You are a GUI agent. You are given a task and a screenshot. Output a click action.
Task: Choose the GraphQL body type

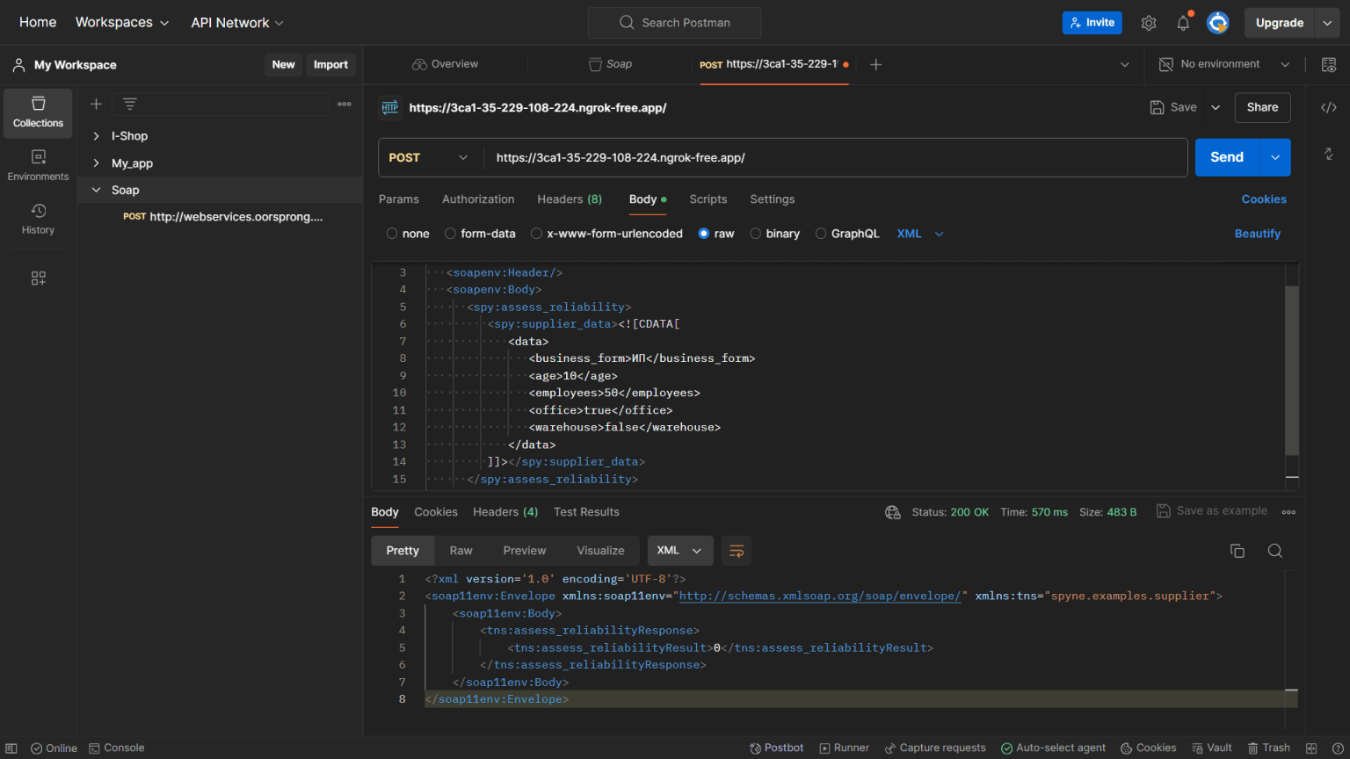[821, 234]
